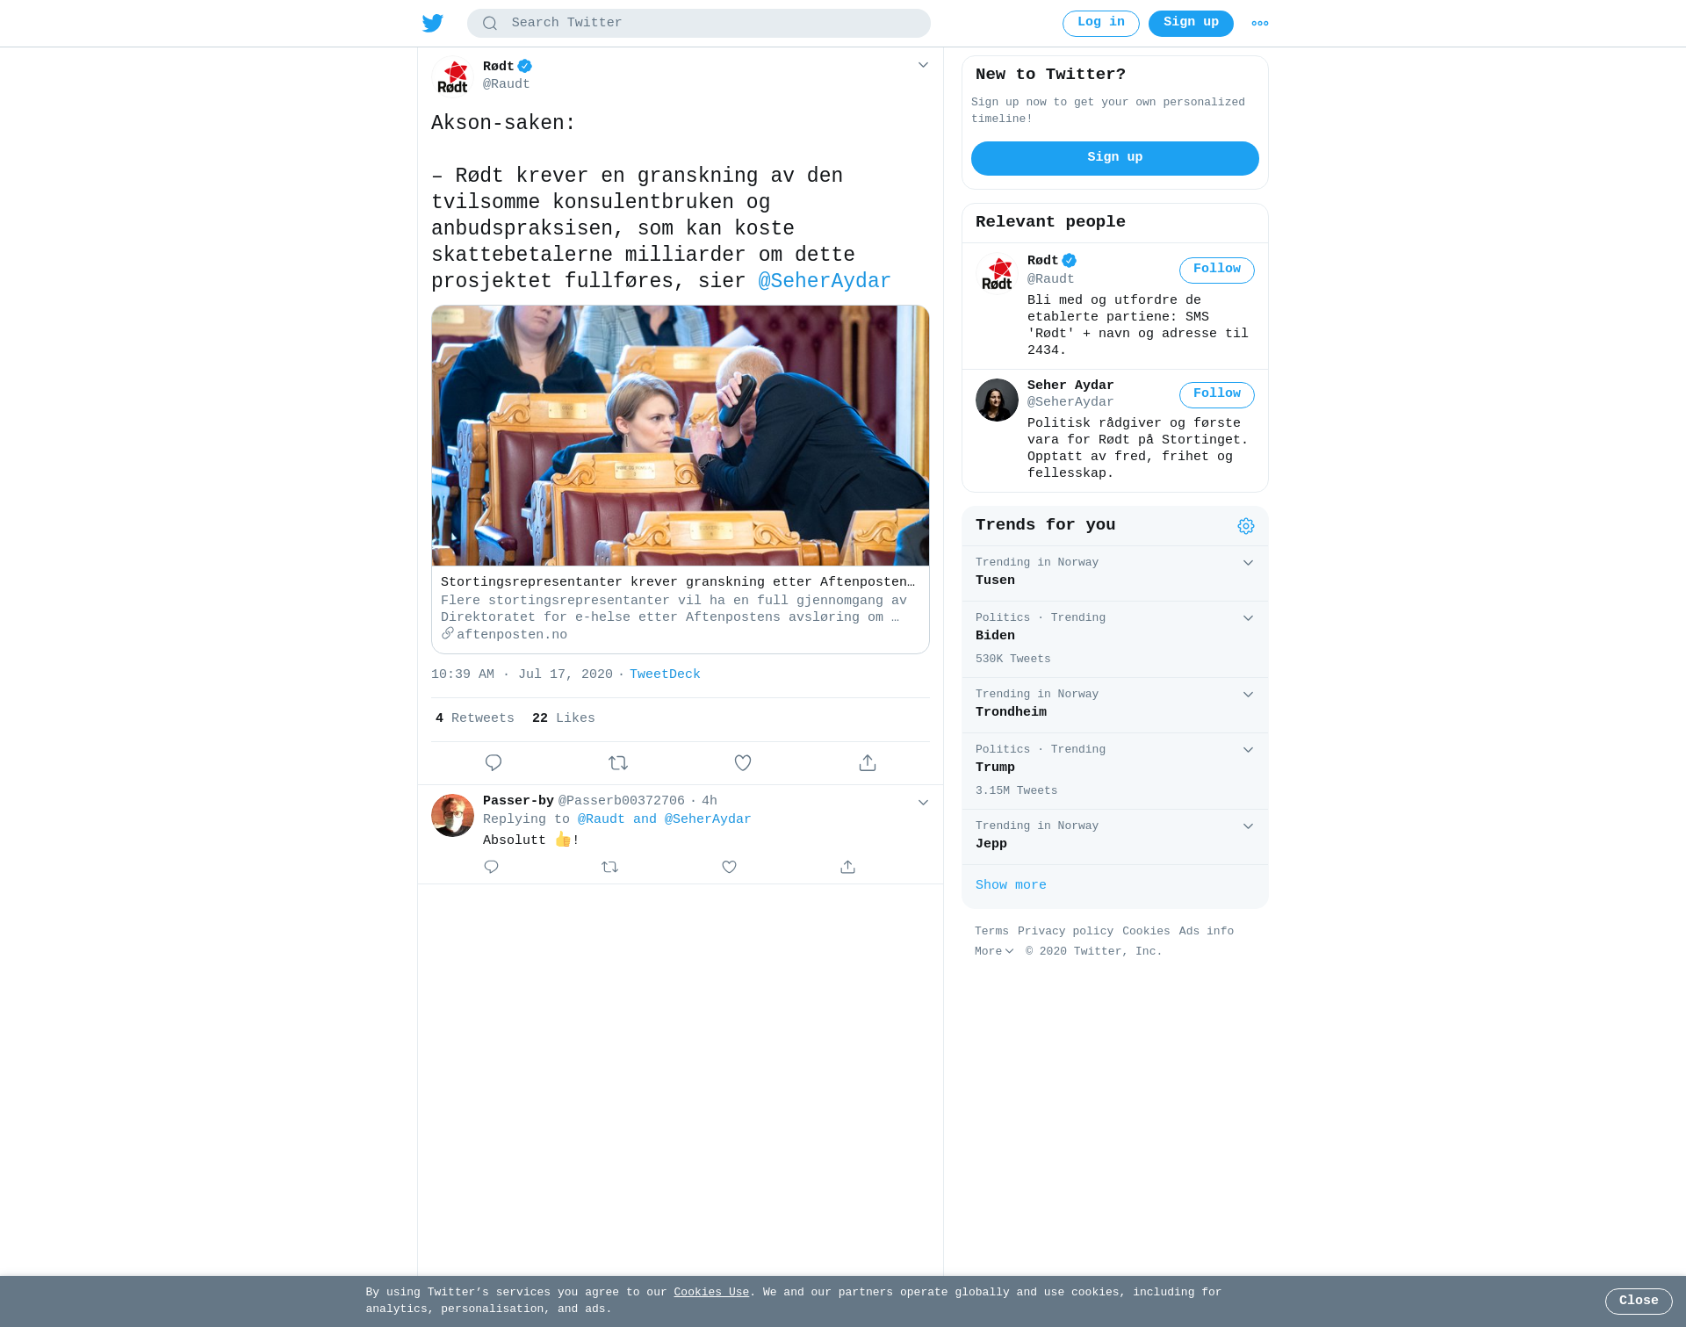Like the Passer-by reply tweet

(729, 867)
